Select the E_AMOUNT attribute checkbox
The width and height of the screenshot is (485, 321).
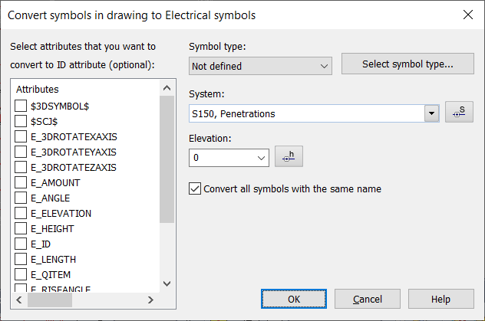click(x=21, y=182)
